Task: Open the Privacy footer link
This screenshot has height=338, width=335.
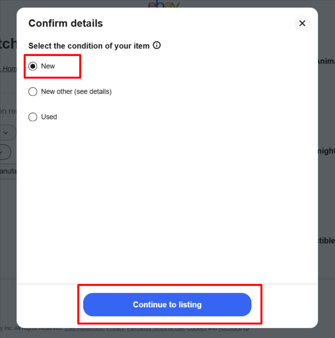Action: pos(115,329)
